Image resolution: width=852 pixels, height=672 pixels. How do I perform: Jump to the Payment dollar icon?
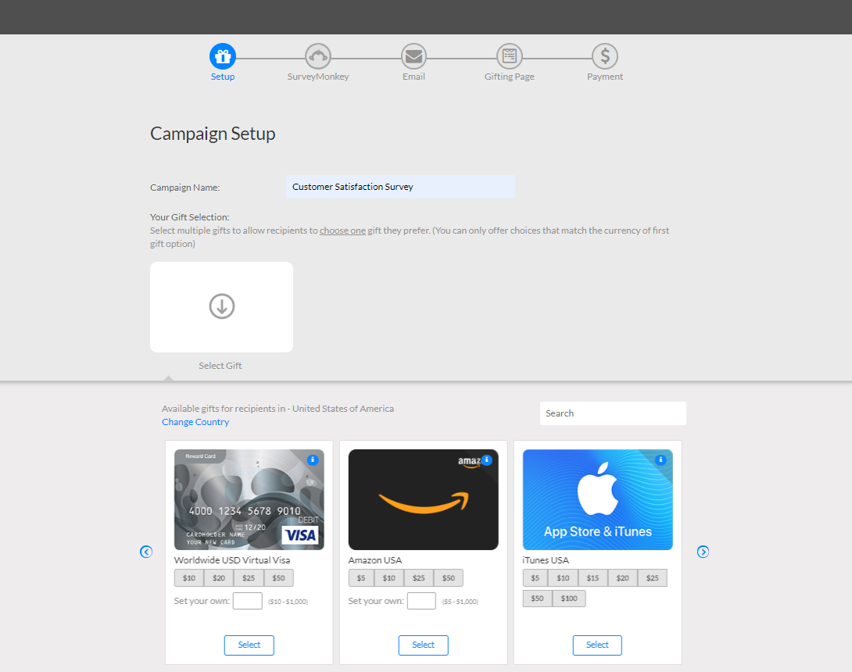point(605,56)
